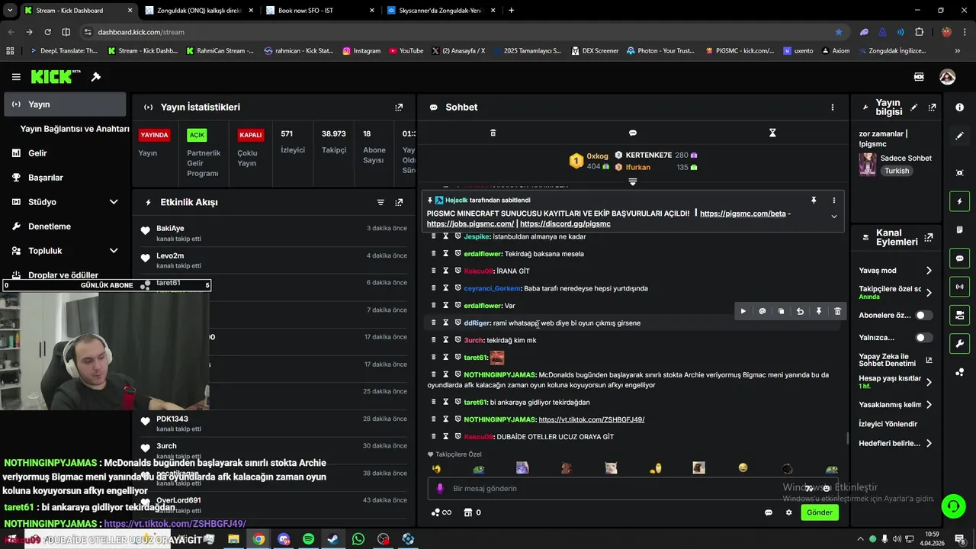Screen dimensions: 976x549
Task: Unpin the pinned chat message
Action: click(x=814, y=201)
